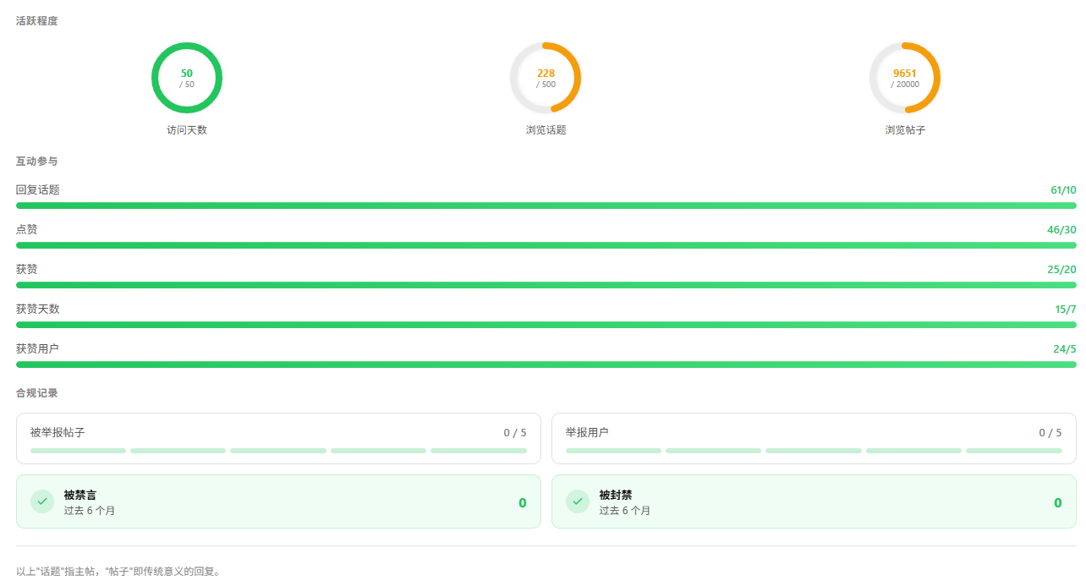Select the 点赞 progress bar

click(x=546, y=245)
